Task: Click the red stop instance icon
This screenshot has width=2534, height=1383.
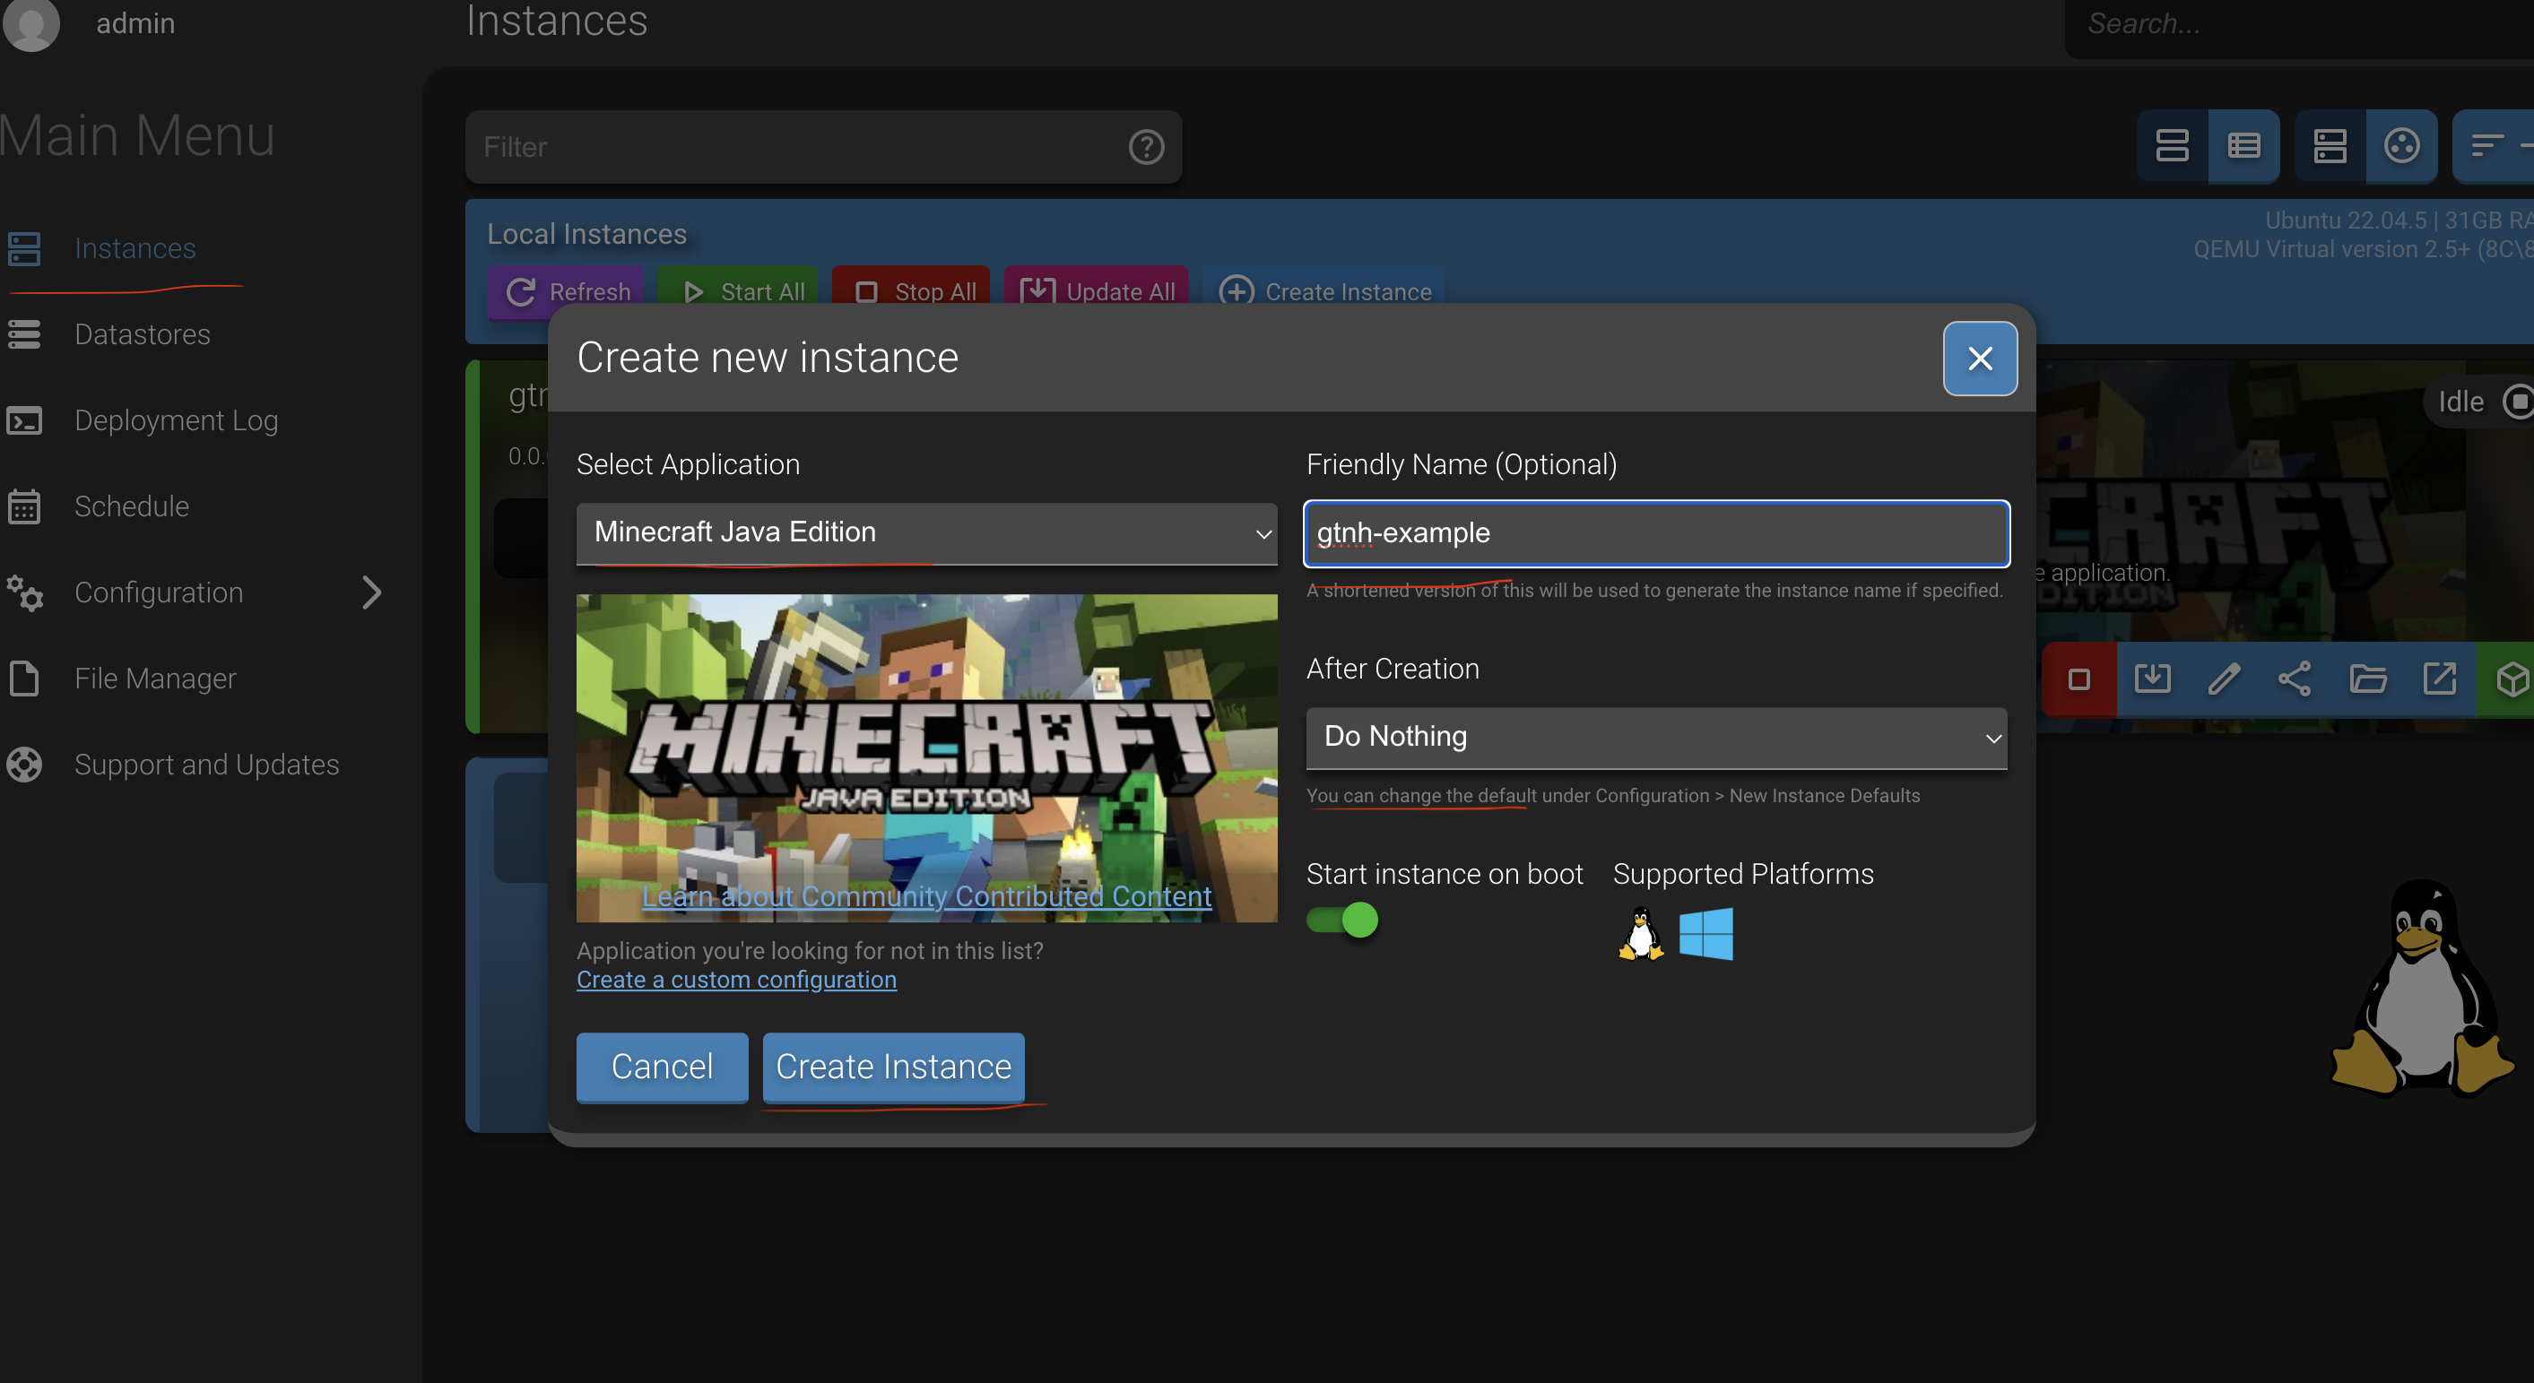Action: point(2078,679)
